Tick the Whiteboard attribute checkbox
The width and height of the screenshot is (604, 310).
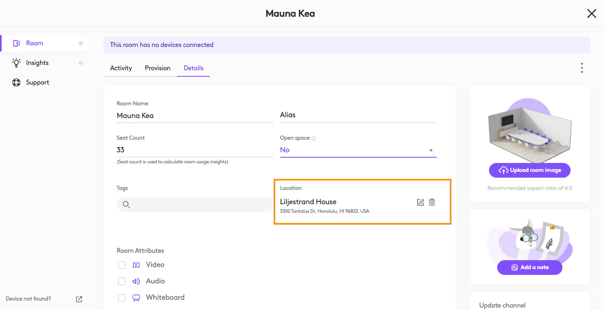coord(122,298)
